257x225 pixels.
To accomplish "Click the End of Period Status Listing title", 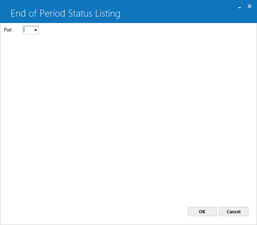I will [x=65, y=13].
